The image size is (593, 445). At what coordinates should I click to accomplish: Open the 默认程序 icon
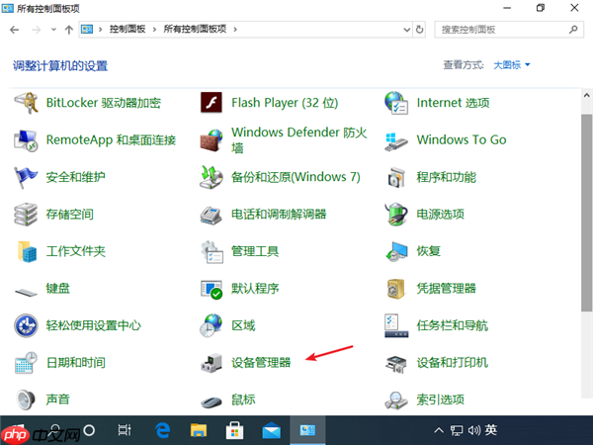coord(212,289)
